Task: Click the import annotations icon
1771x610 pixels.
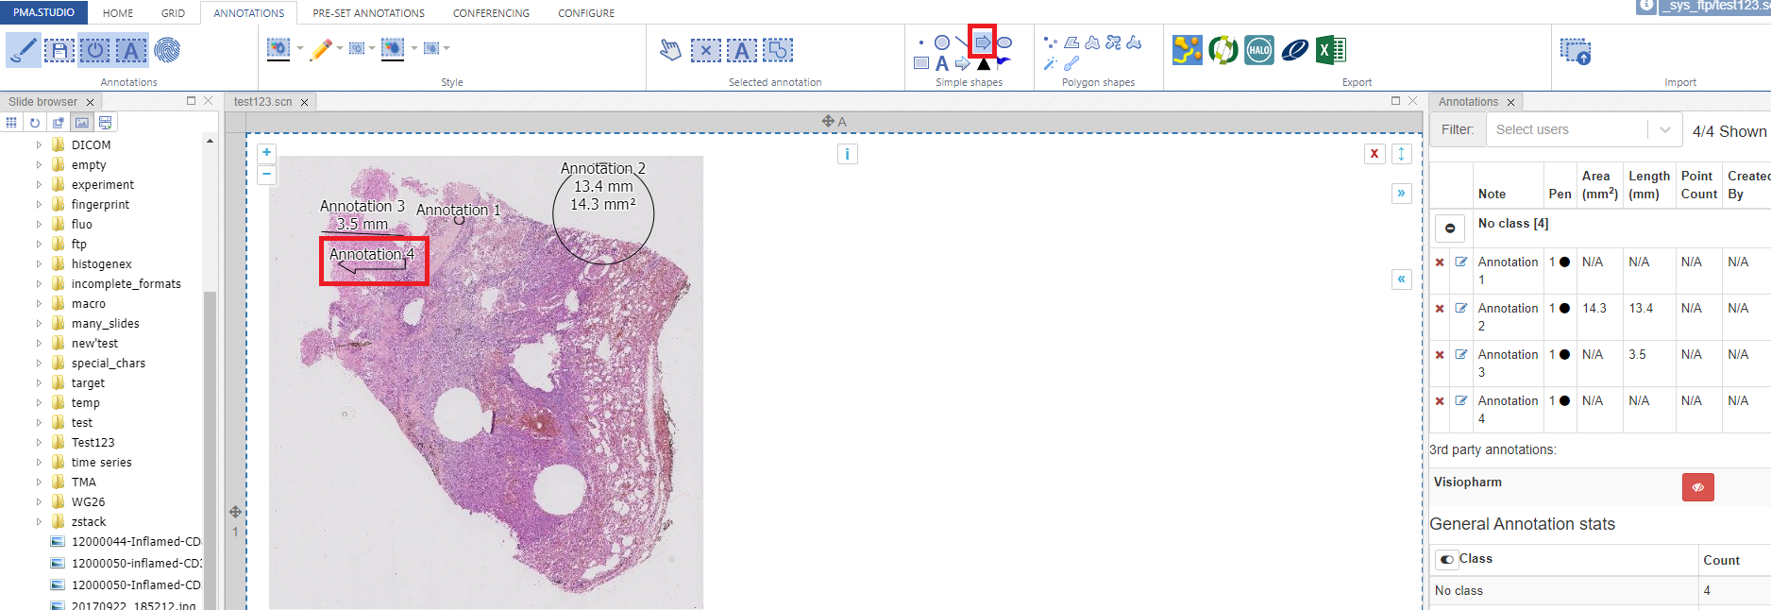Action: coord(1576,52)
